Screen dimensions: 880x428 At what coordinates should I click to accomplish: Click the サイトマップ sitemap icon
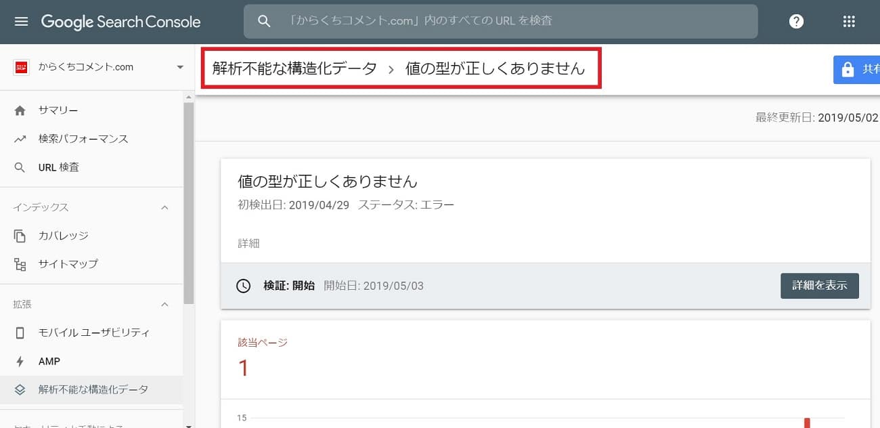point(20,264)
